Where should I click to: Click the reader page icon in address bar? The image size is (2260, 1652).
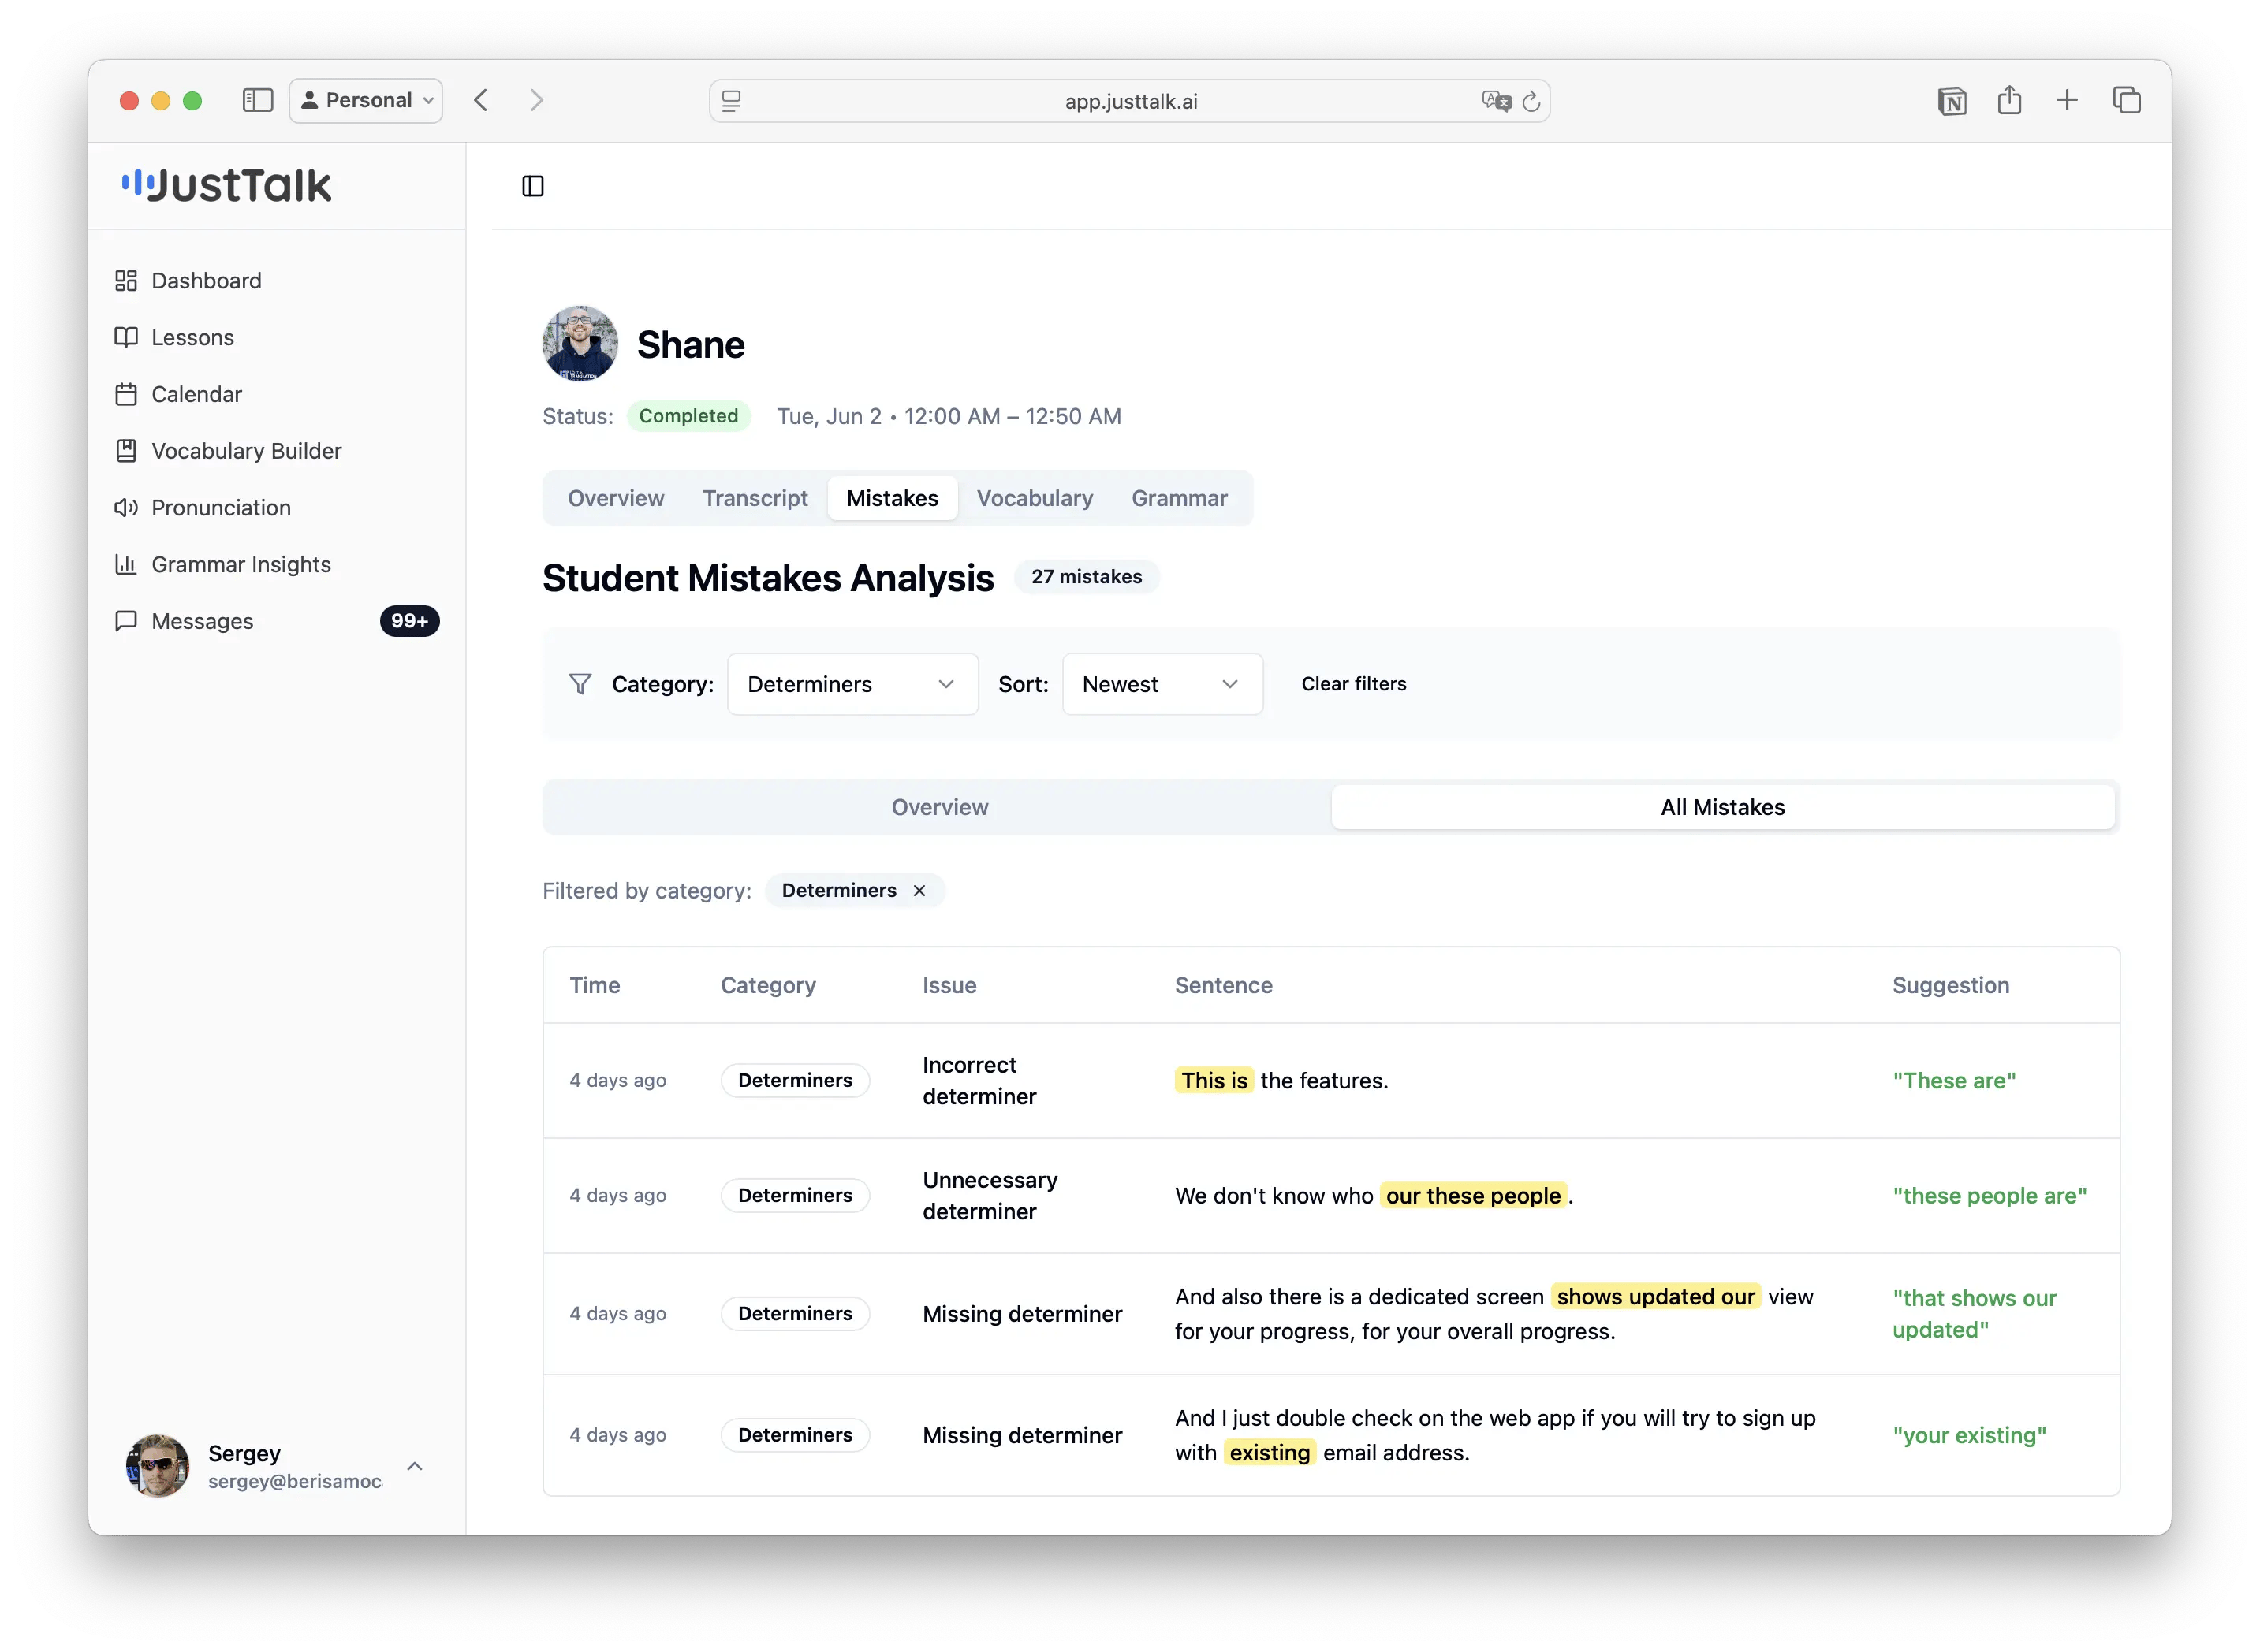(x=733, y=101)
